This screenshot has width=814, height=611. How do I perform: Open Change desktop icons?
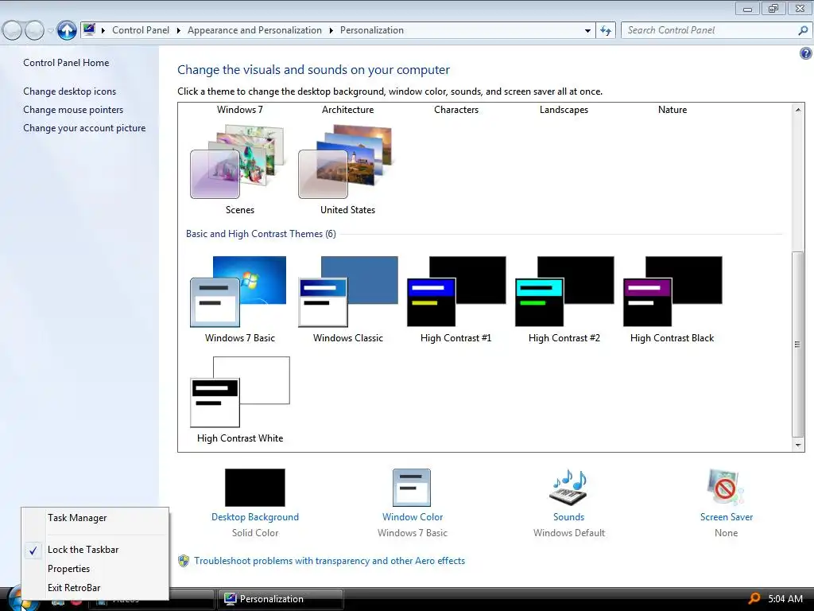[x=70, y=91]
